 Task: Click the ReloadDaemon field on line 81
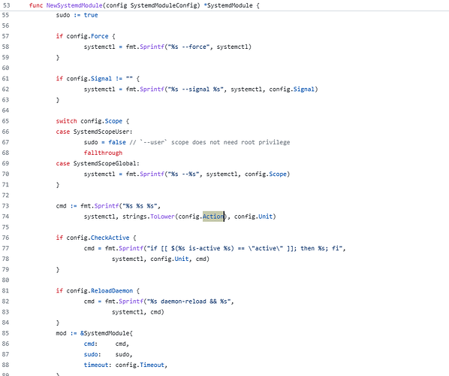point(112,291)
